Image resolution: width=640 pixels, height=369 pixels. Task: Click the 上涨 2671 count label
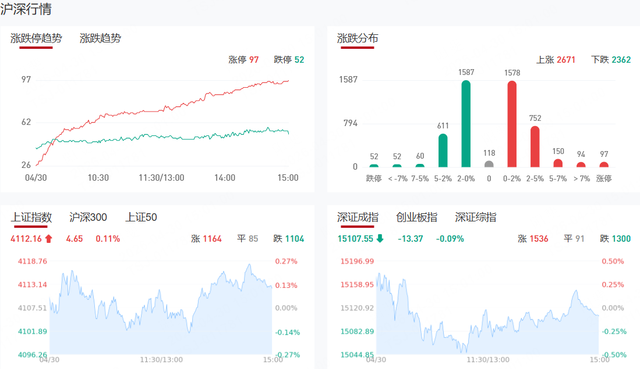pyautogui.click(x=556, y=60)
